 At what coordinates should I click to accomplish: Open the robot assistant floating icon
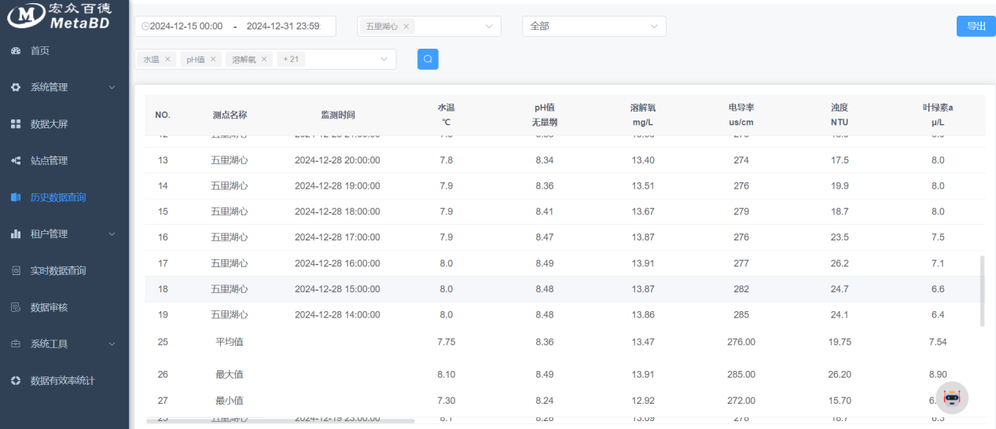[x=952, y=398]
